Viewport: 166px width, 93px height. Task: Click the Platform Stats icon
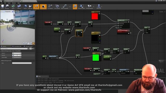click(x=81, y=7)
